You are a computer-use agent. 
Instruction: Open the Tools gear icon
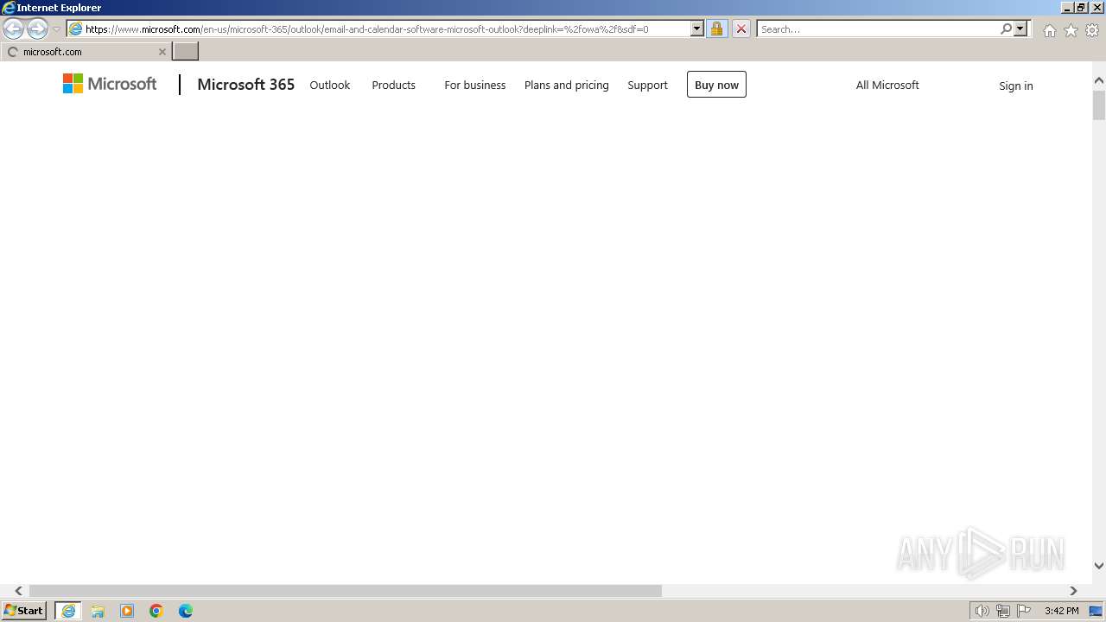(1092, 30)
